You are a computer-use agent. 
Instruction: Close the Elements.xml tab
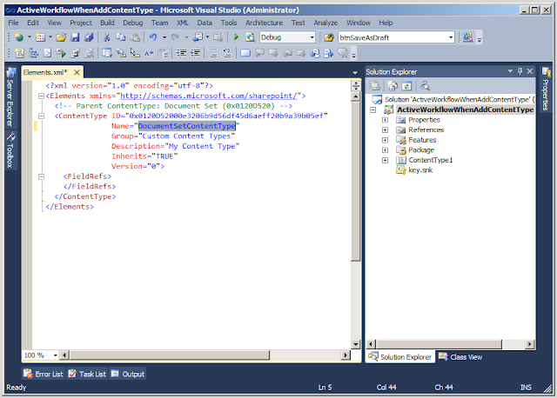coord(77,72)
